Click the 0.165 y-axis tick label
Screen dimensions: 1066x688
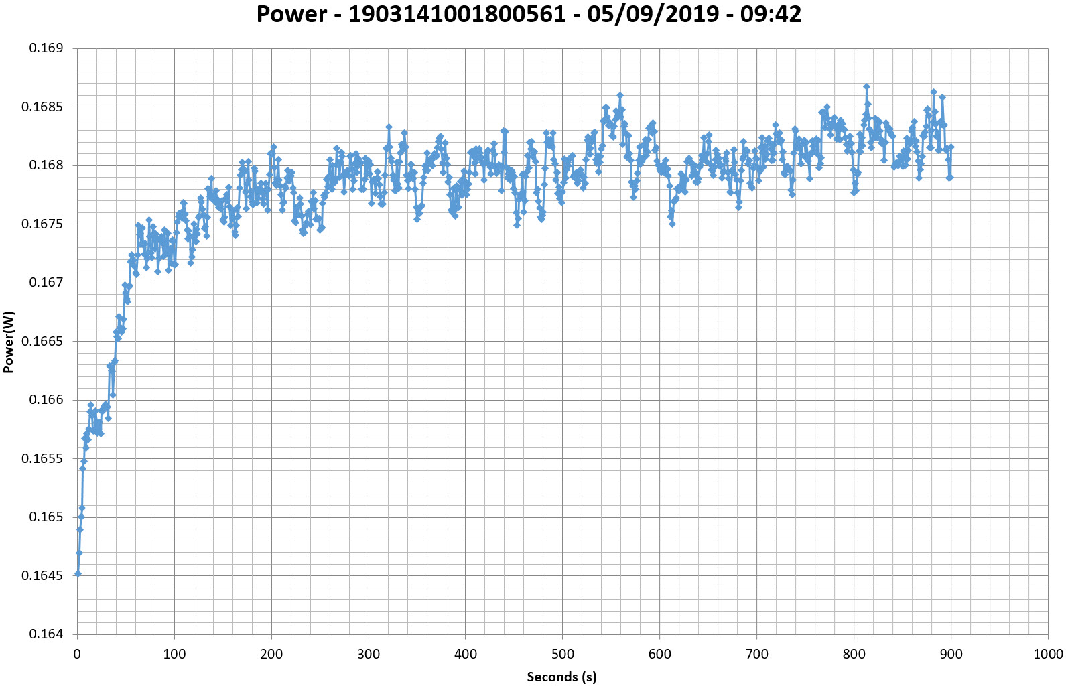(x=46, y=517)
